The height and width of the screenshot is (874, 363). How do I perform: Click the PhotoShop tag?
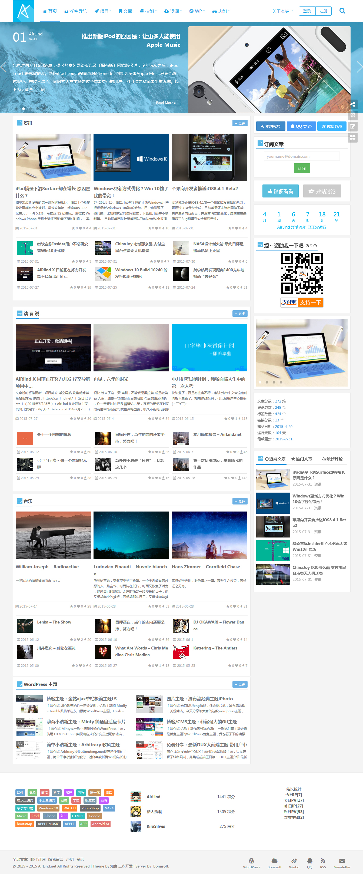(90, 808)
